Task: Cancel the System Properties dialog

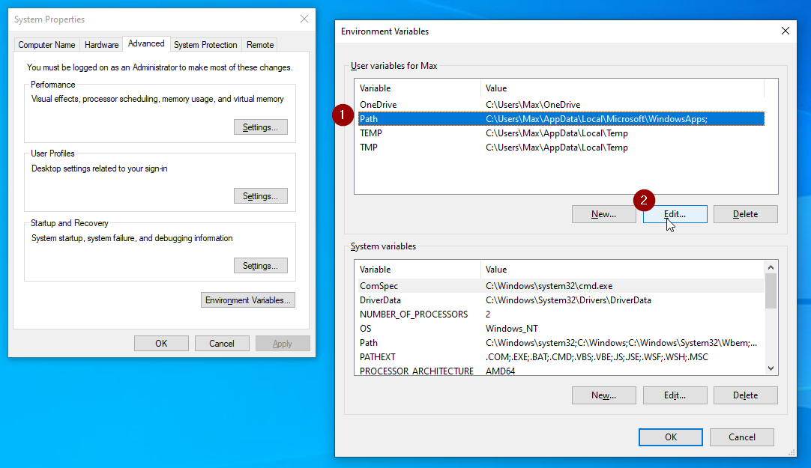Action: coord(222,344)
